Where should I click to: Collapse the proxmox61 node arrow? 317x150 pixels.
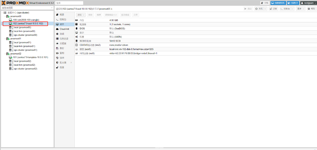tap(5, 39)
